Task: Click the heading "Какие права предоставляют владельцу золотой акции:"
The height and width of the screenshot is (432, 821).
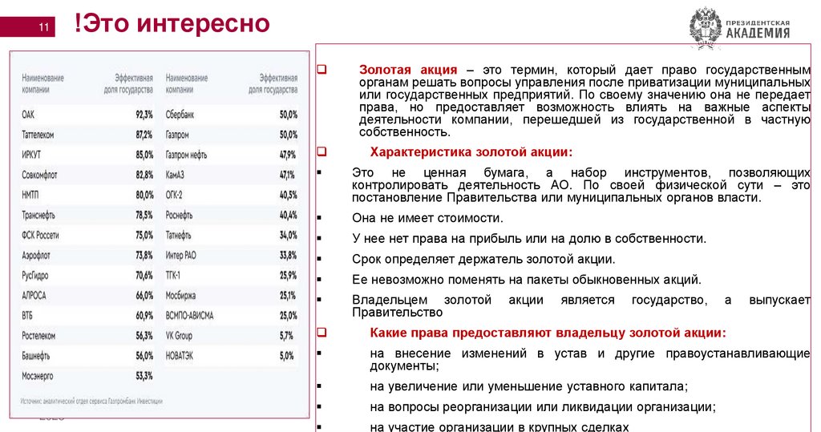Action: pos(548,333)
